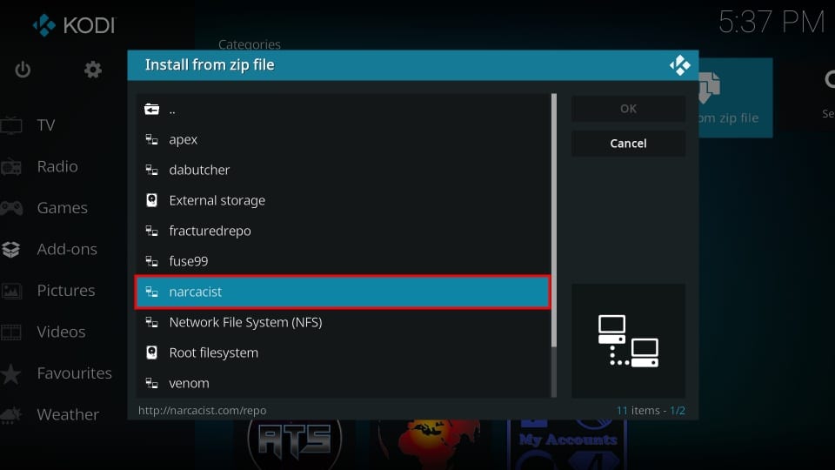Click the drive icon beside Root filesystem
835x470 pixels.
click(x=151, y=352)
